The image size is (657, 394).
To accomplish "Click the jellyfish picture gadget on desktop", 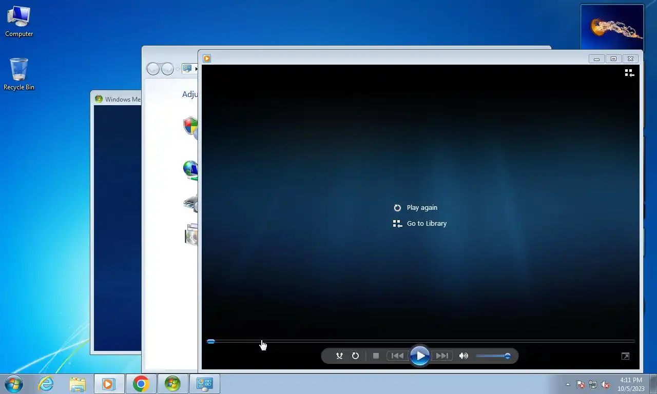I will pyautogui.click(x=612, y=27).
